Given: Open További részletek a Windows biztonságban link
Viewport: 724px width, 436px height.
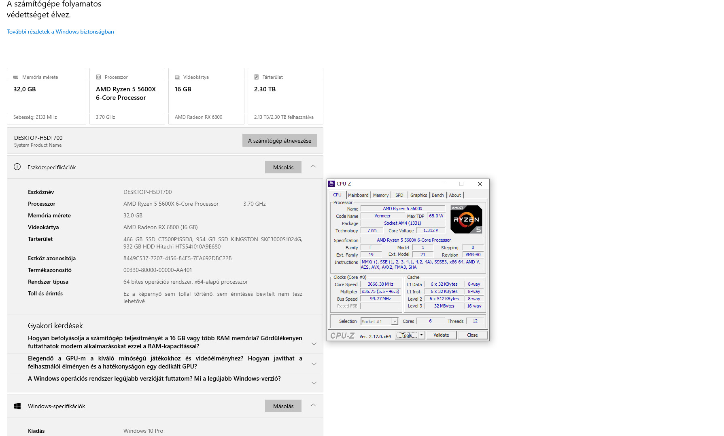Looking at the screenshot, I should [60, 32].
